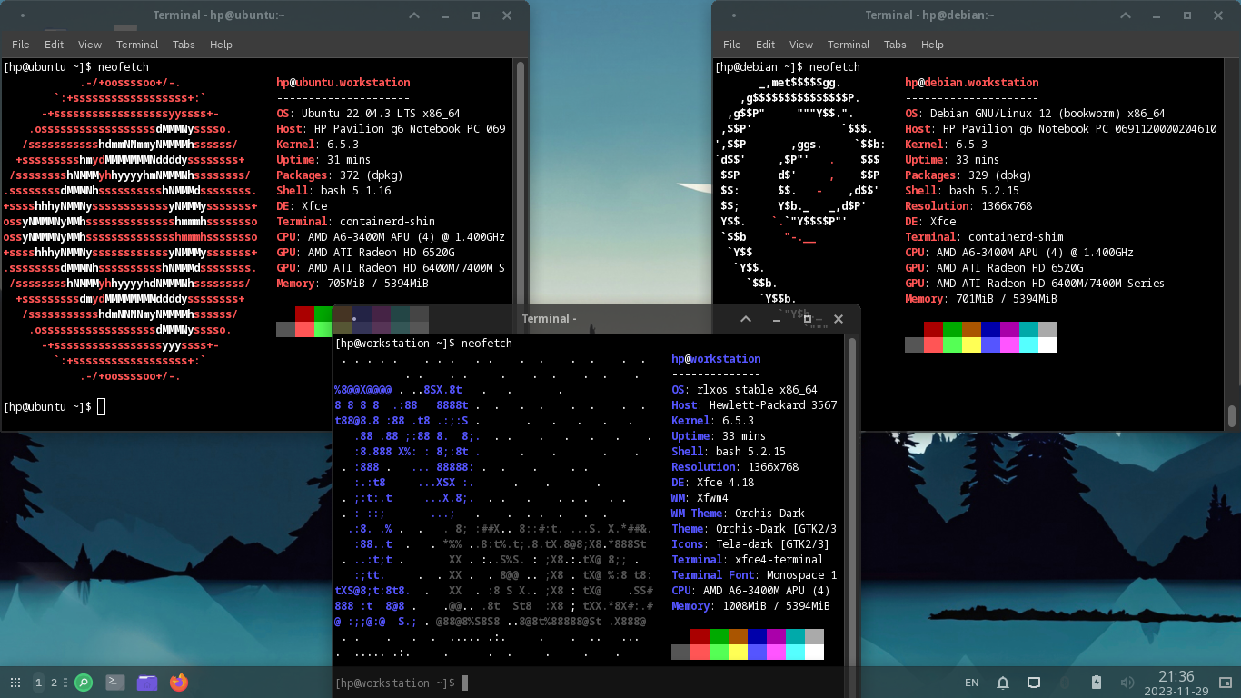Screen dimensions: 1241x698
Task: Click the dimmed Bluetooth tray icon
Action: pyautogui.click(x=1065, y=683)
